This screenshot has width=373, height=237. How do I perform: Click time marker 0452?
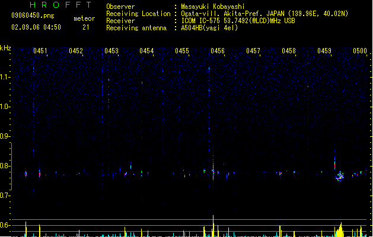pos(76,51)
